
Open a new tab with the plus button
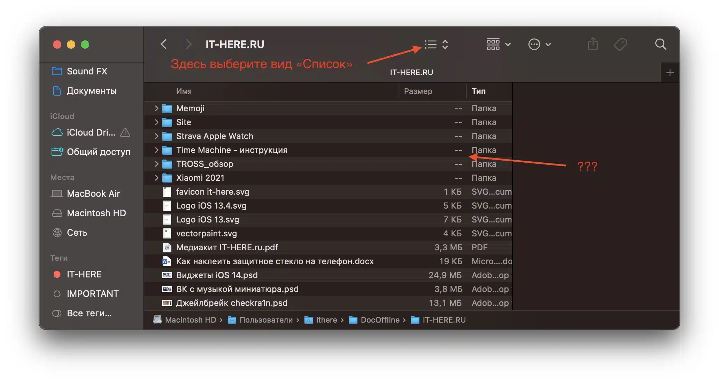tap(670, 72)
